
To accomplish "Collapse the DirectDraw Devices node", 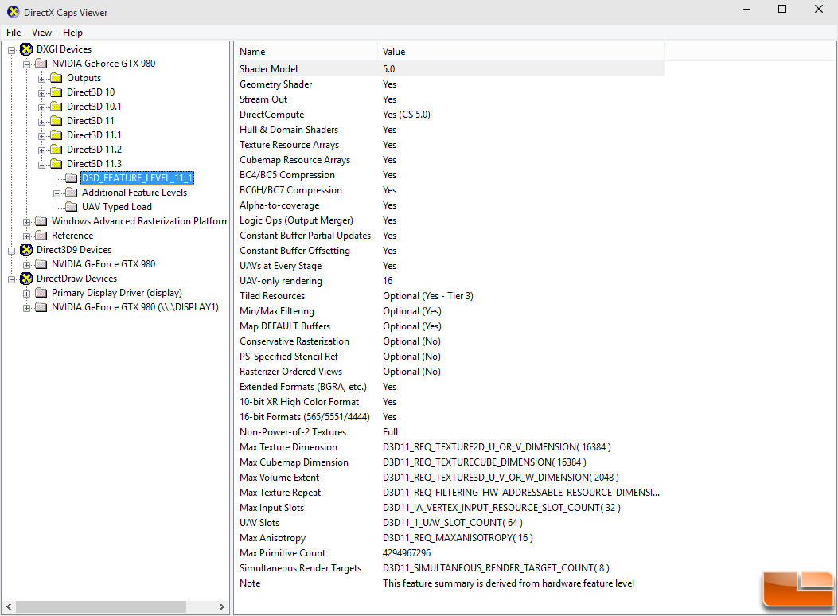I will [11, 279].
